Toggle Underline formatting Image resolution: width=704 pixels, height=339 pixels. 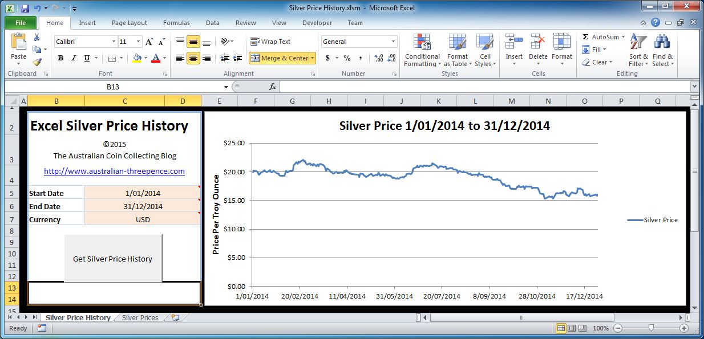click(x=87, y=58)
